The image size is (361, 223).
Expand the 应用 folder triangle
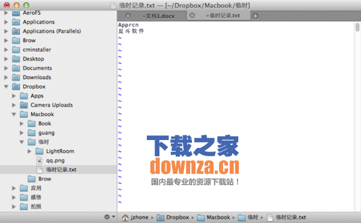pyautogui.click(x=14, y=188)
